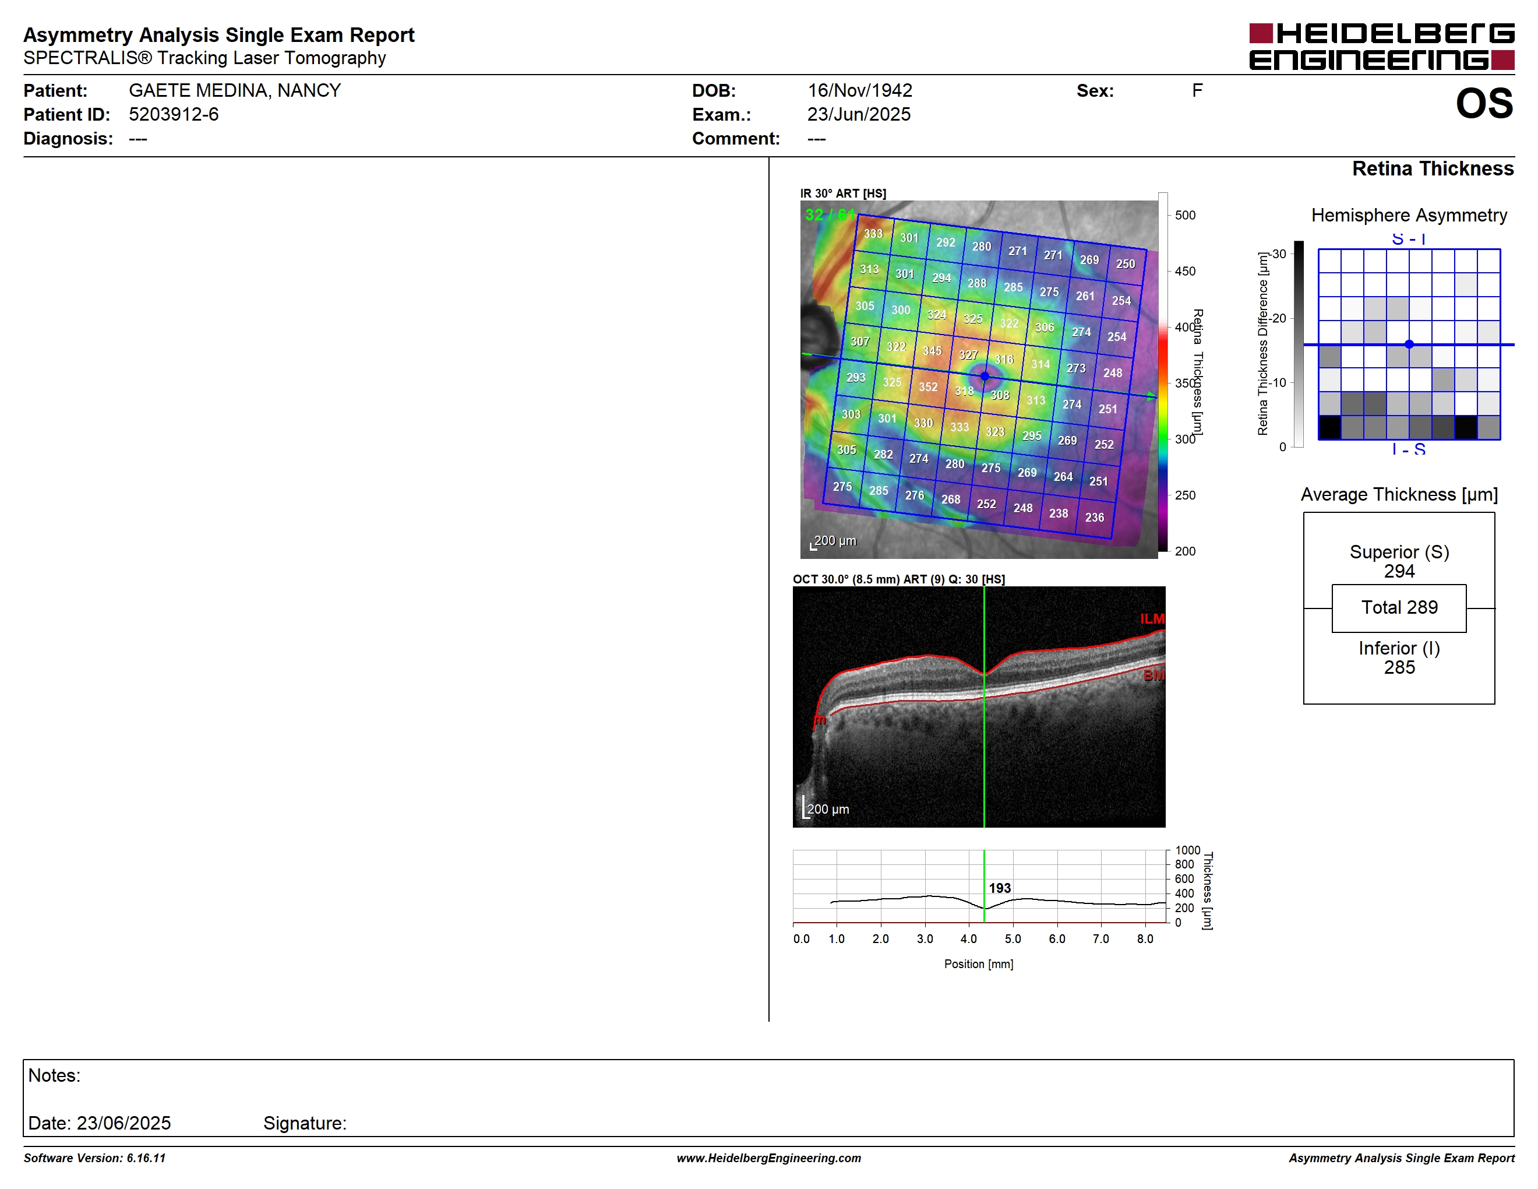Click the S - I label above asymmetry grid
Viewport: 1538px width, 1189px height.
pyautogui.click(x=1409, y=240)
